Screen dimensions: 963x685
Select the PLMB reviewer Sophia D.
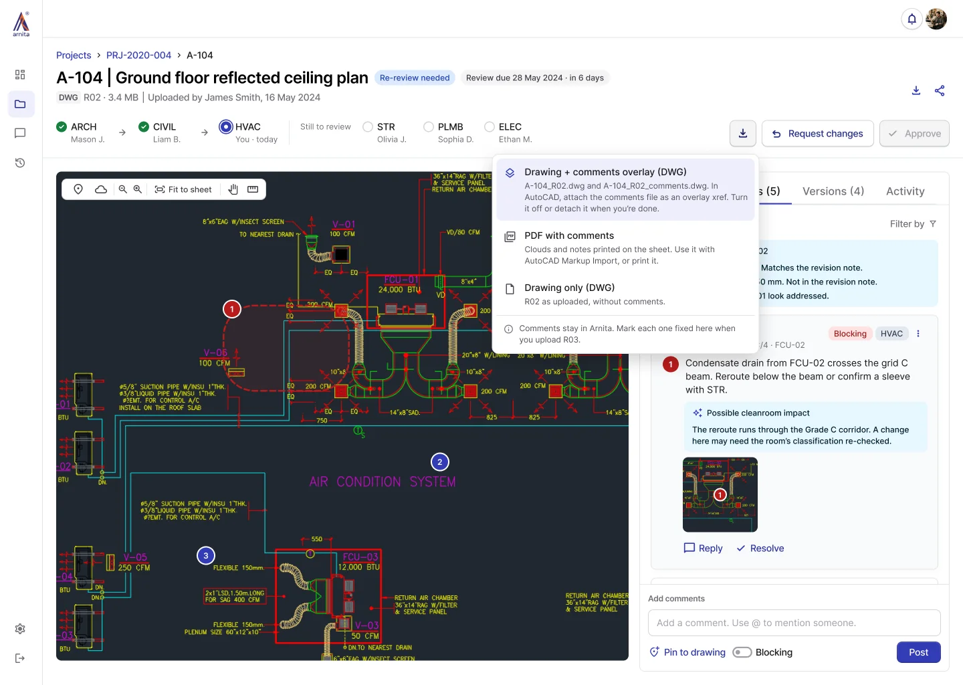tap(448, 132)
